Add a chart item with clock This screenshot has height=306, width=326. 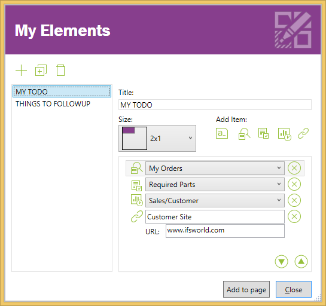[284, 134]
